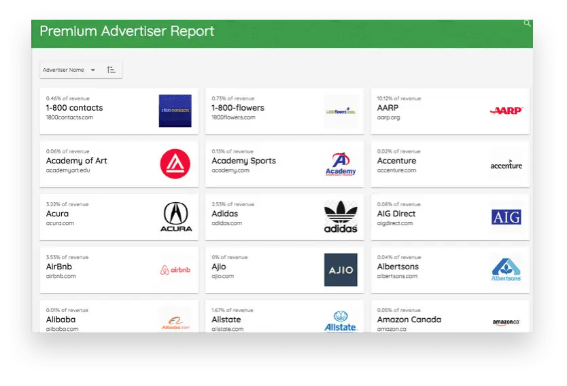The image size is (567, 386).
Task: Click the adidas.com domain text
Action: 226,223
